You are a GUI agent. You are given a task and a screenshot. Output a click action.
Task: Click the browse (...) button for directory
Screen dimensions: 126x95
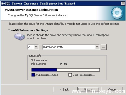pos(104,47)
